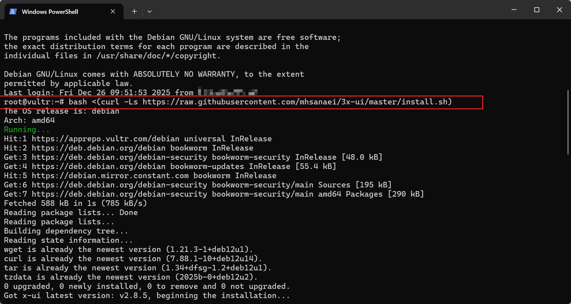
Task: Click the "Get:6" bookworm-security/main Sources line
Action: pyautogui.click(x=198, y=185)
